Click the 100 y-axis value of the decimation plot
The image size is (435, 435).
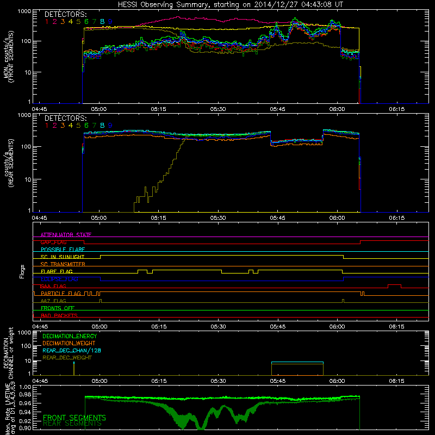click(26, 346)
